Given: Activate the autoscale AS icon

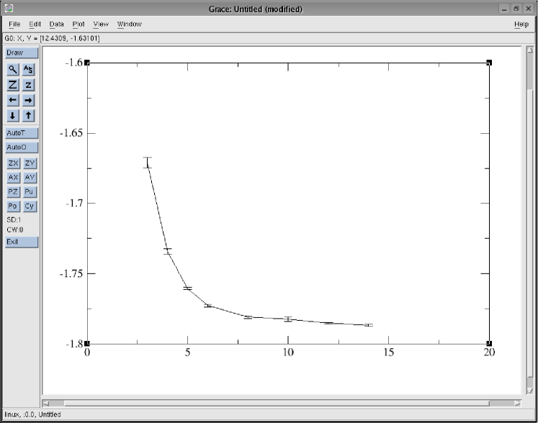Looking at the screenshot, I should coord(29,70).
